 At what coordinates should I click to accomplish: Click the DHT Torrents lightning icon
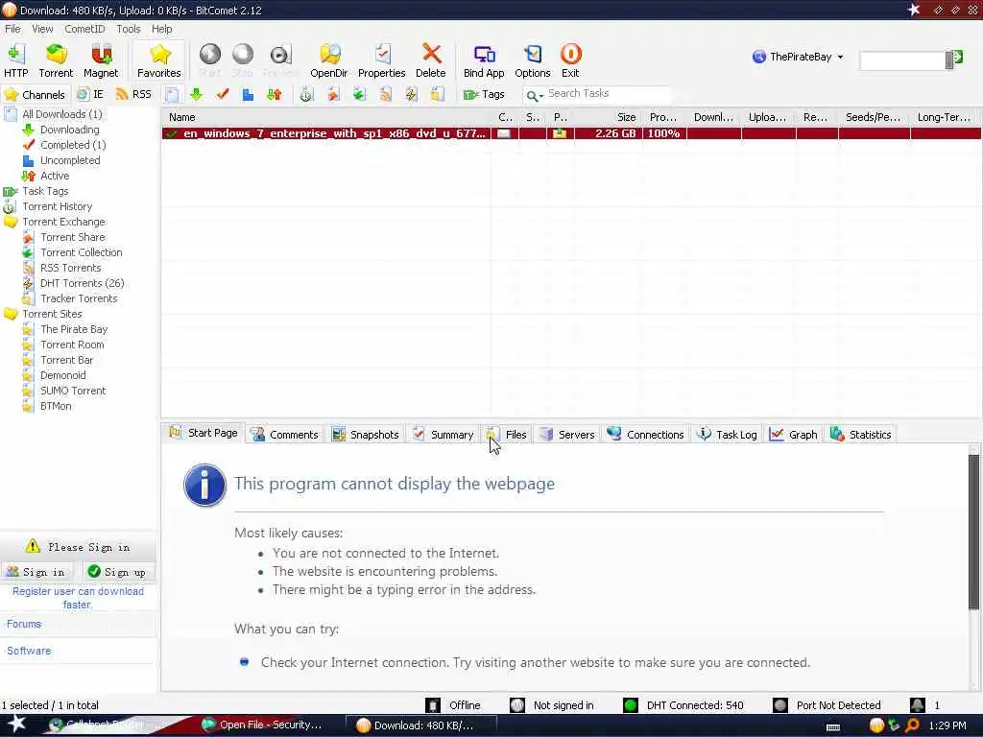click(411, 95)
